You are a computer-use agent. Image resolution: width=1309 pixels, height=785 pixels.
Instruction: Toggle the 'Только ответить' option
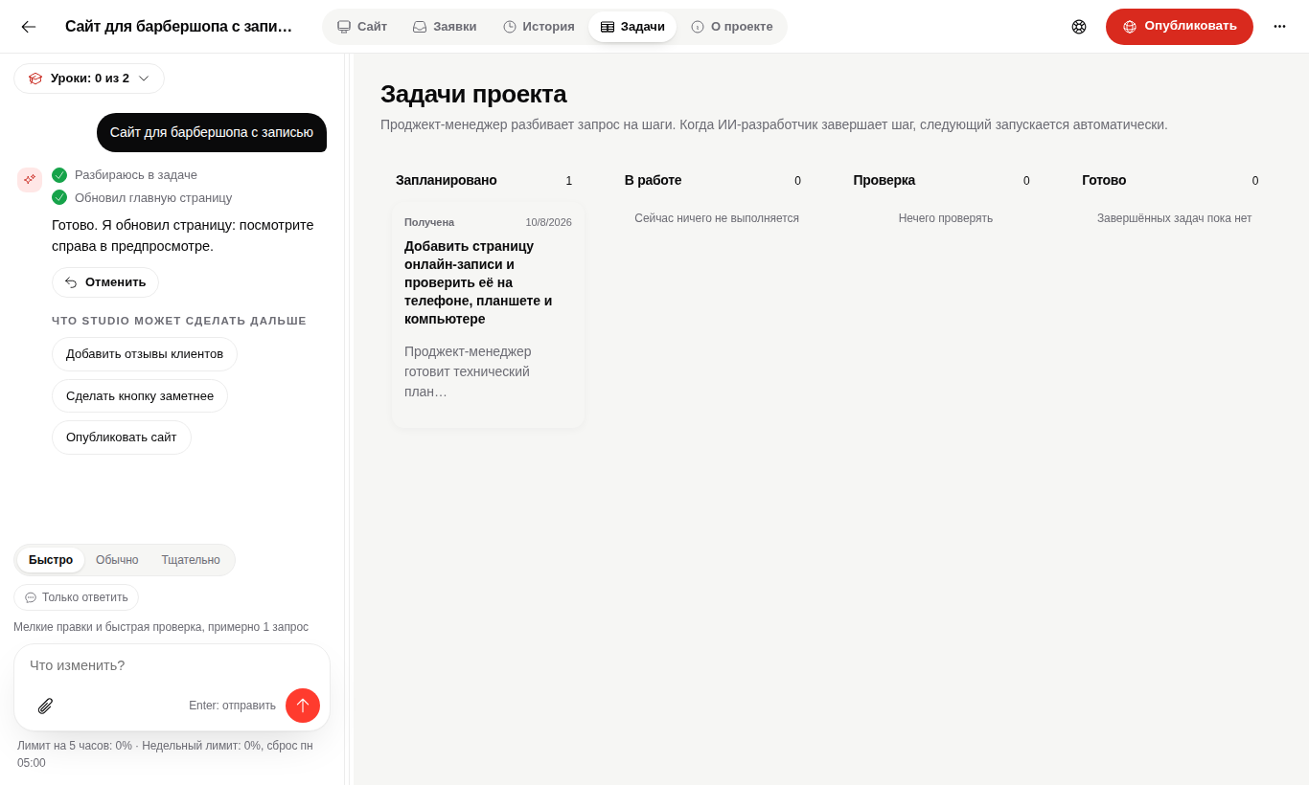tap(77, 597)
